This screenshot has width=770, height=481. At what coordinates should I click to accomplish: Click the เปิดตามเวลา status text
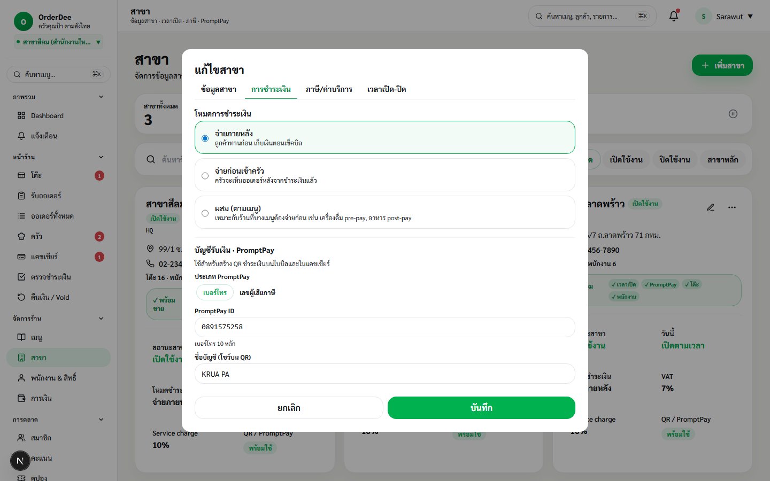click(683, 346)
